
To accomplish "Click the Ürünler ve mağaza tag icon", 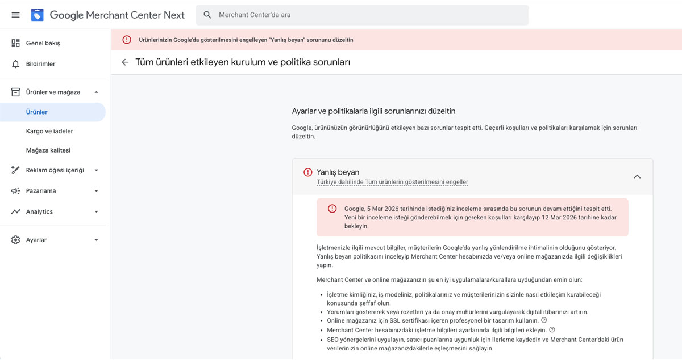I will (16, 91).
